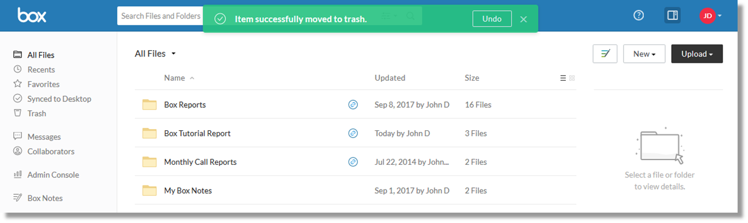Image resolution: width=748 pixels, height=223 pixels.
Task: Switch to grid view
Action: click(x=572, y=78)
